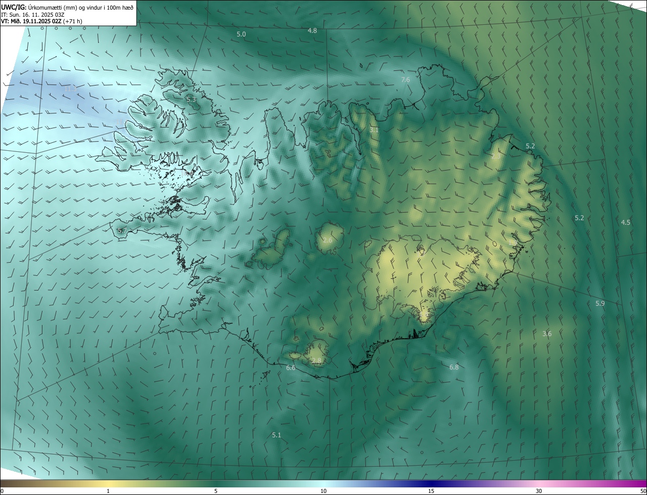Click the colorbar tick labeled 10
Viewport: 647px width, 495px height.
click(323, 491)
